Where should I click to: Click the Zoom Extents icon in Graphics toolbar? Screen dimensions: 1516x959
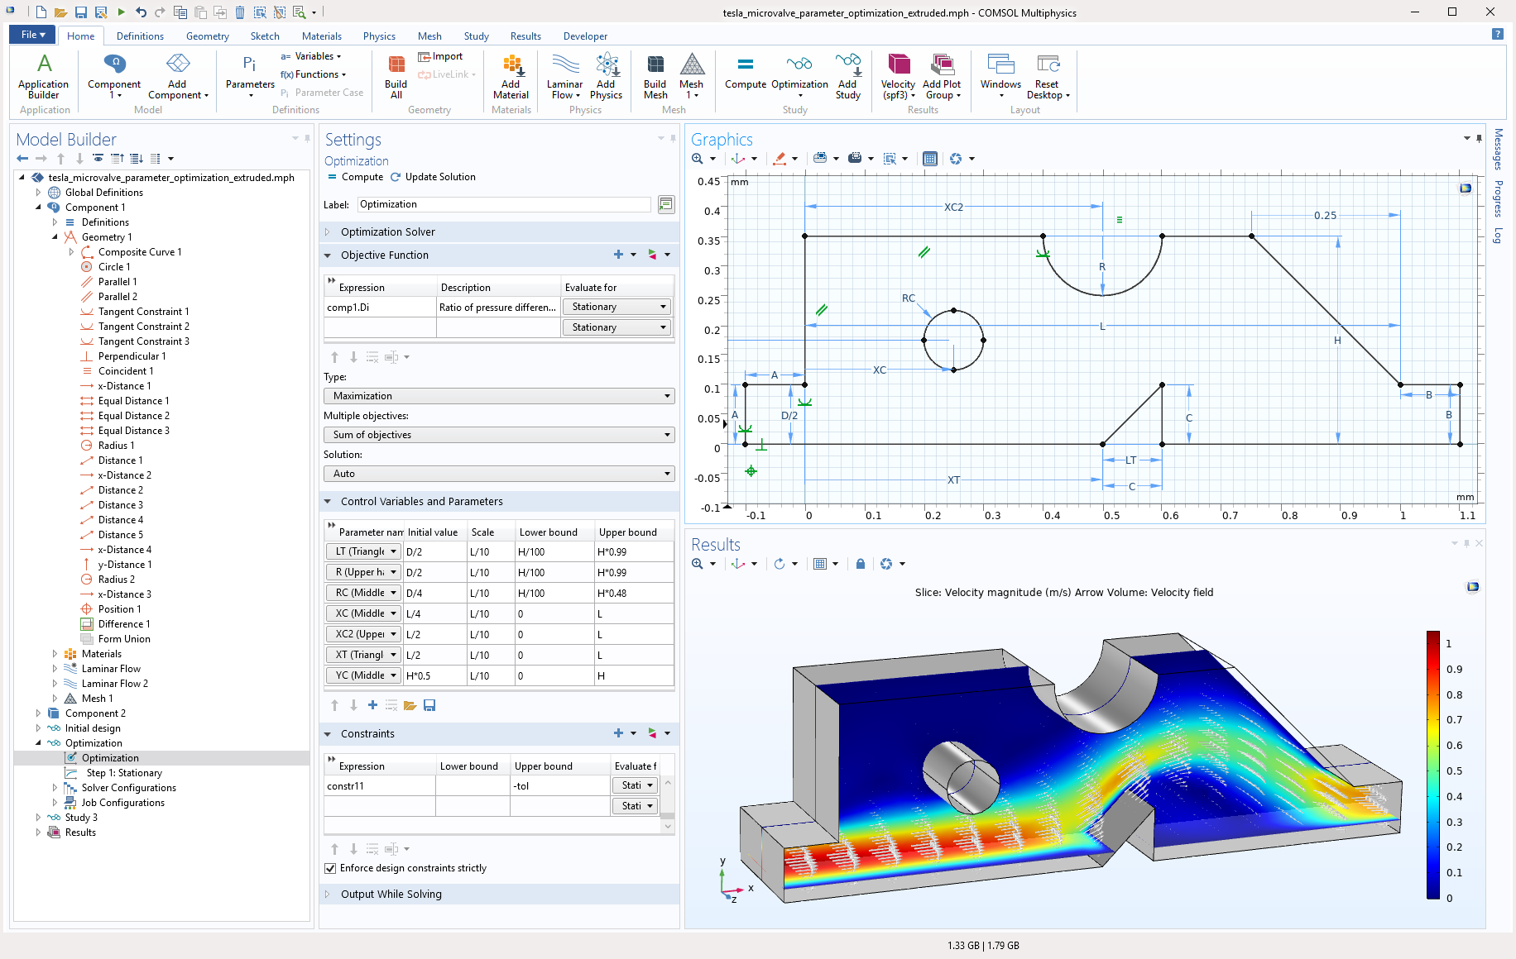click(698, 158)
